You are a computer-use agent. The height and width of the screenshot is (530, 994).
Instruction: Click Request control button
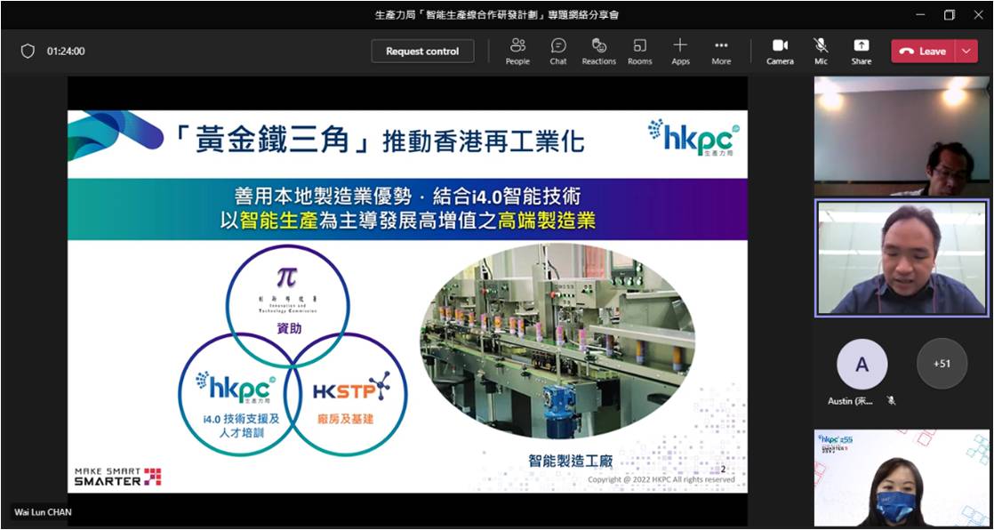422,52
